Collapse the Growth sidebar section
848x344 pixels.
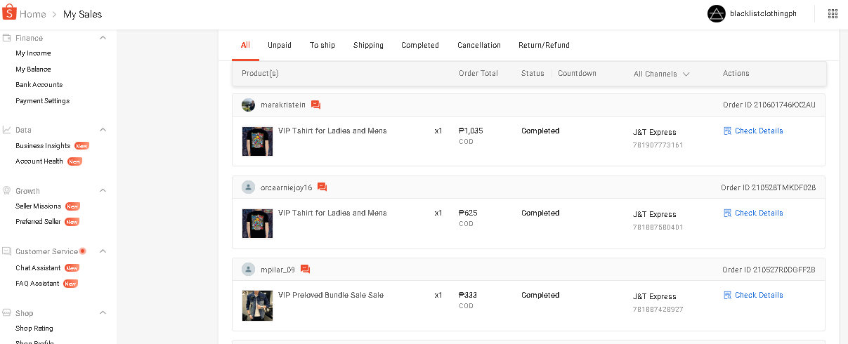(x=103, y=191)
